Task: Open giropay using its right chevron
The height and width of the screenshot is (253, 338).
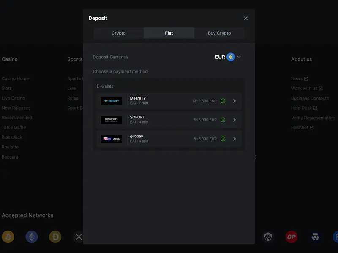Action: pos(234,139)
